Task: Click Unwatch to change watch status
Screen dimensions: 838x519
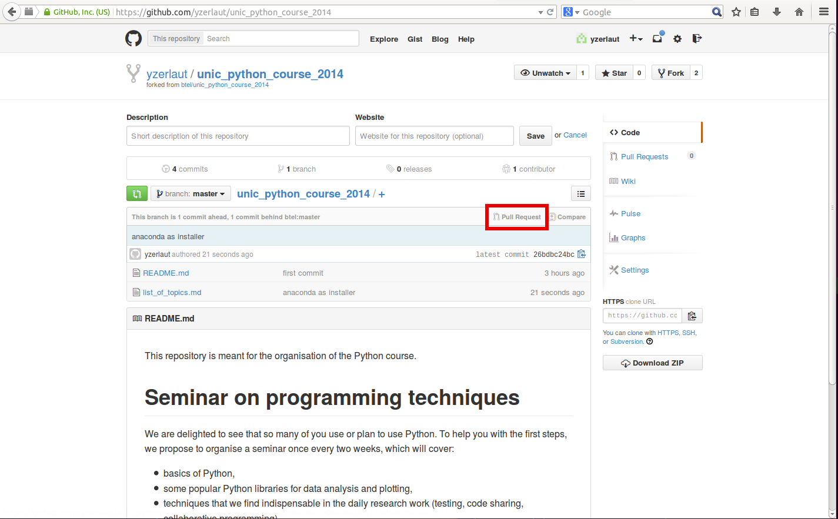Action: (545, 72)
